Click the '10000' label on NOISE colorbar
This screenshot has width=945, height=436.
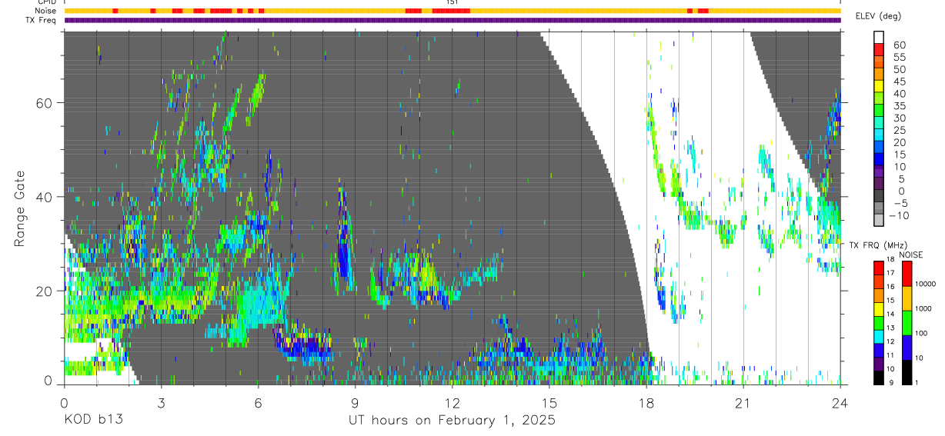[925, 284]
